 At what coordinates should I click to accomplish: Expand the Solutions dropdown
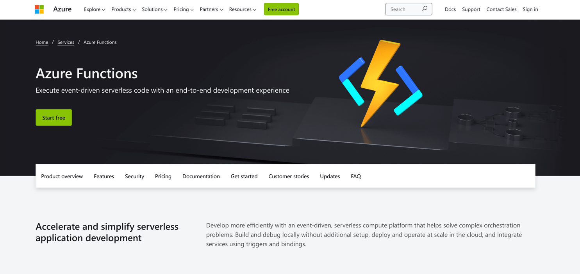click(x=154, y=9)
